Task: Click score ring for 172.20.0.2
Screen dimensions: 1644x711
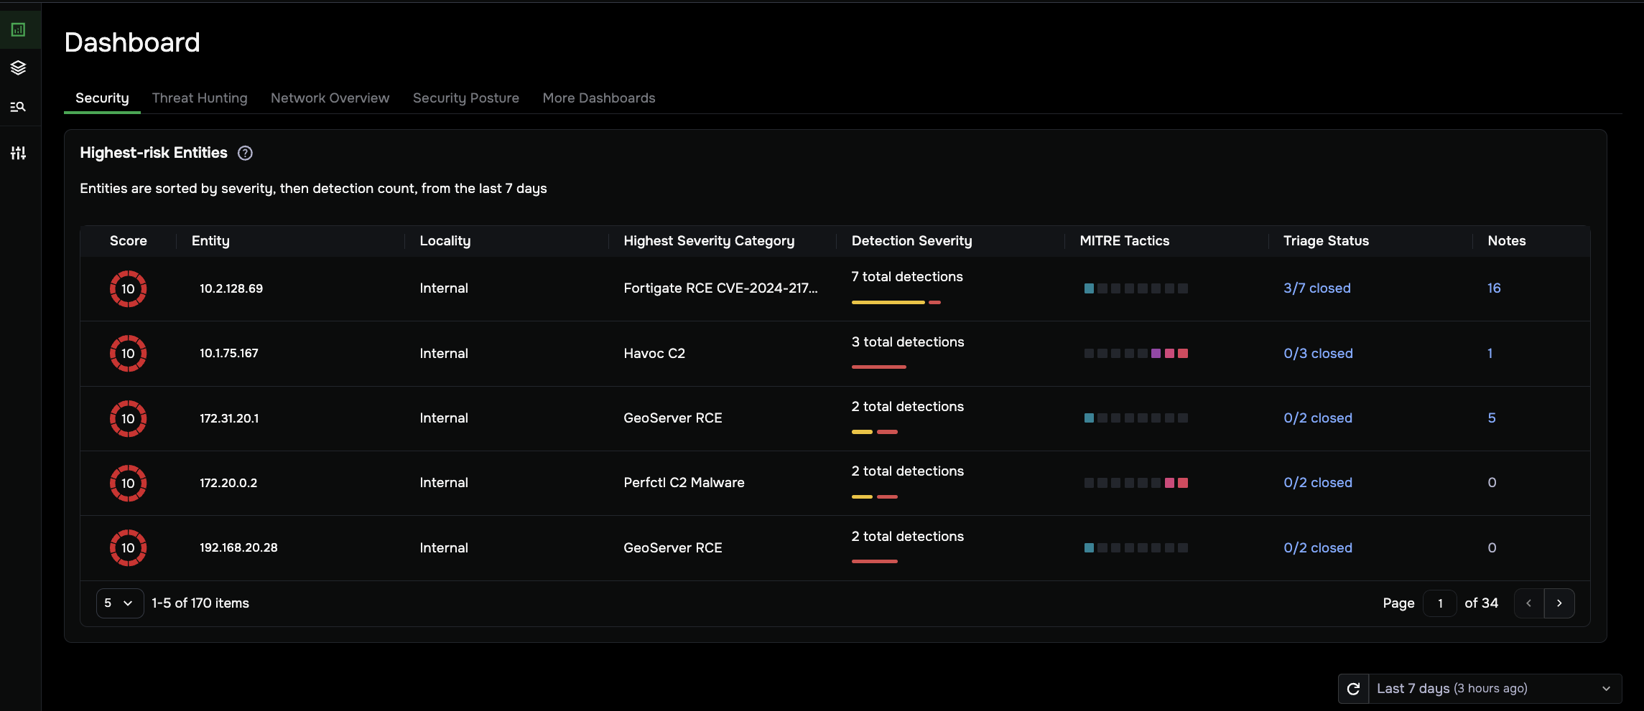Action: coord(128,483)
